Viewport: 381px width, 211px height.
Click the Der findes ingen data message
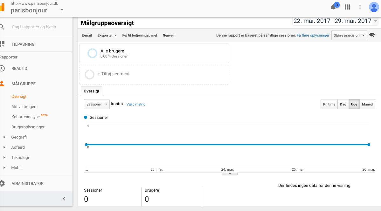coord(315,186)
